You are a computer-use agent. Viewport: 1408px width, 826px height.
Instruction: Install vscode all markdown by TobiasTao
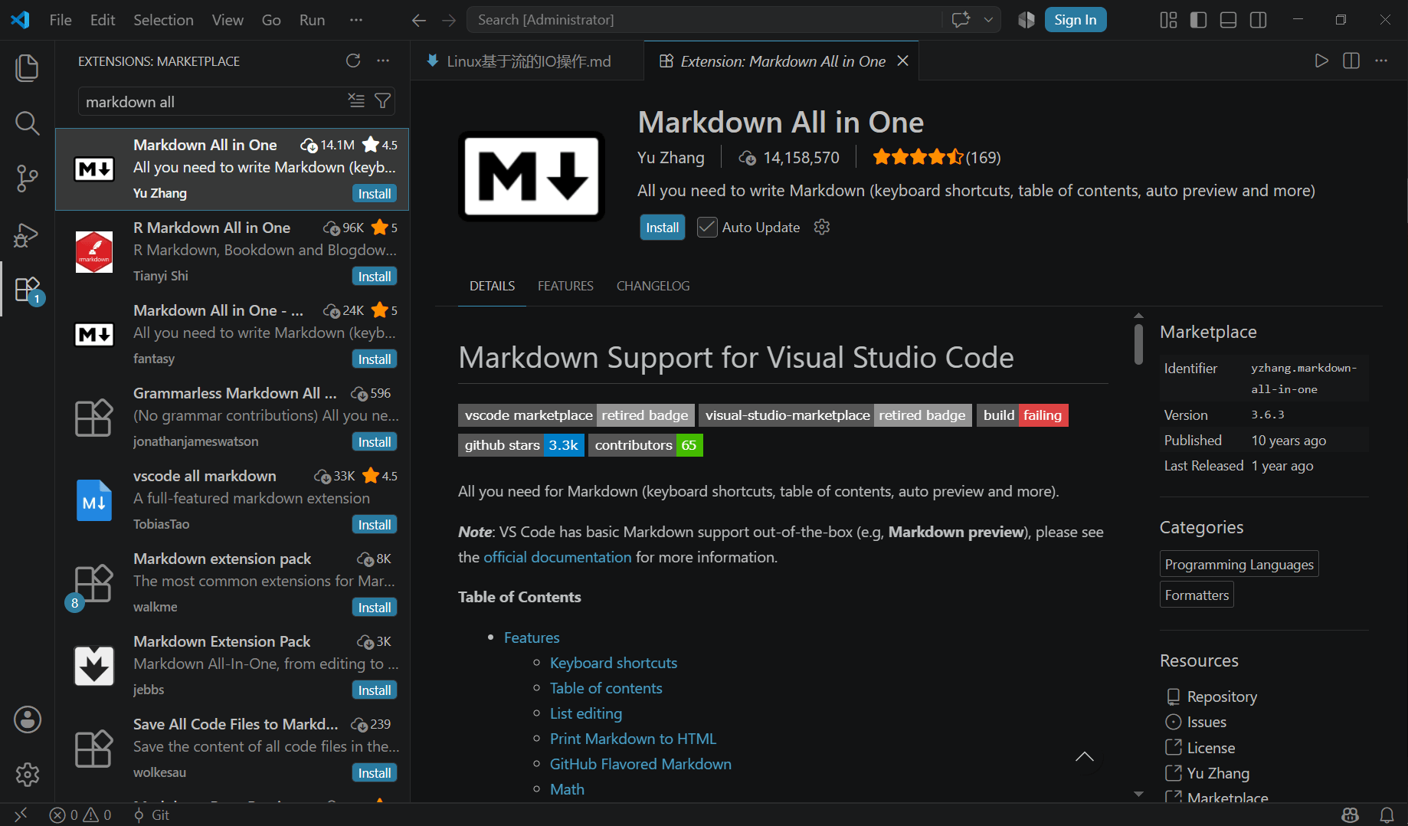click(375, 524)
